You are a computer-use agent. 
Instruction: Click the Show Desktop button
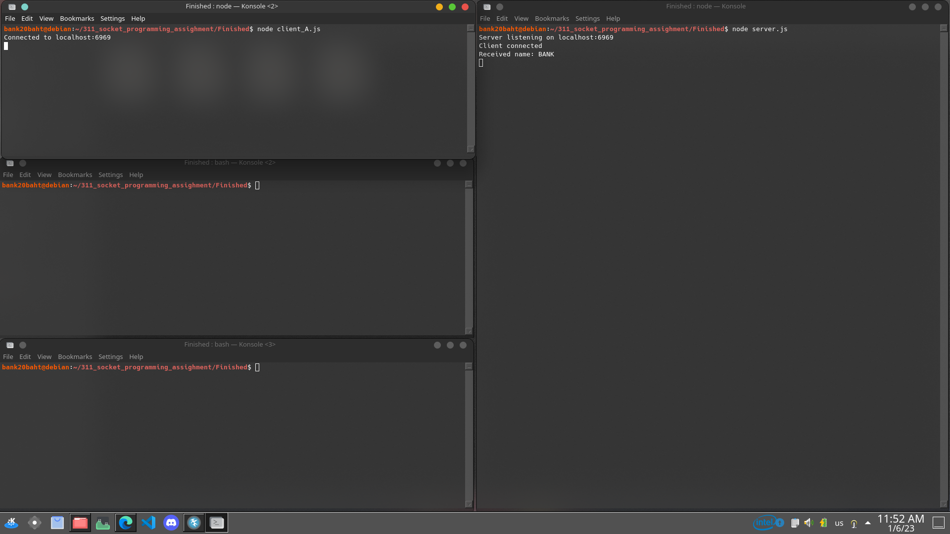pyautogui.click(x=939, y=523)
